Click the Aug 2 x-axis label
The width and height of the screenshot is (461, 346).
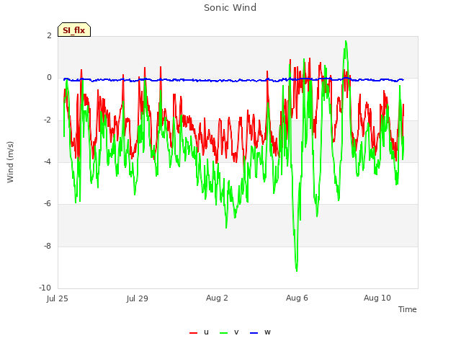pyautogui.click(x=217, y=298)
